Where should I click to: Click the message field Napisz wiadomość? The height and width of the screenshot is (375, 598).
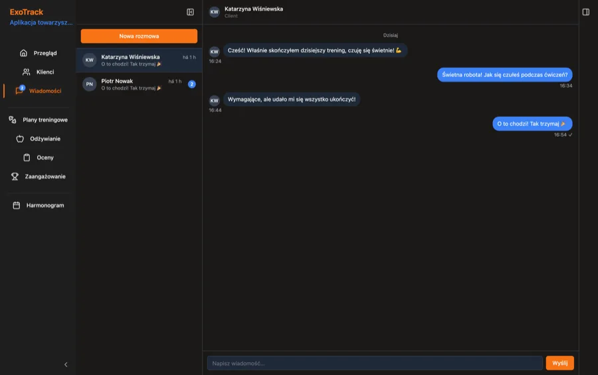pyautogui.click(x=375, y=363)
